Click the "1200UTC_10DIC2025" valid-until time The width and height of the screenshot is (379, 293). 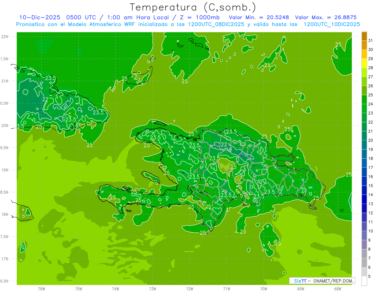click(x=332, y=24)
